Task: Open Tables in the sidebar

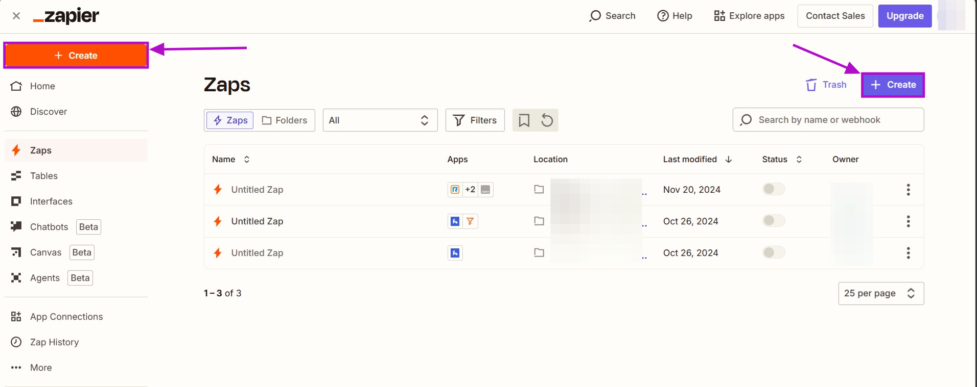Action: 44,176
